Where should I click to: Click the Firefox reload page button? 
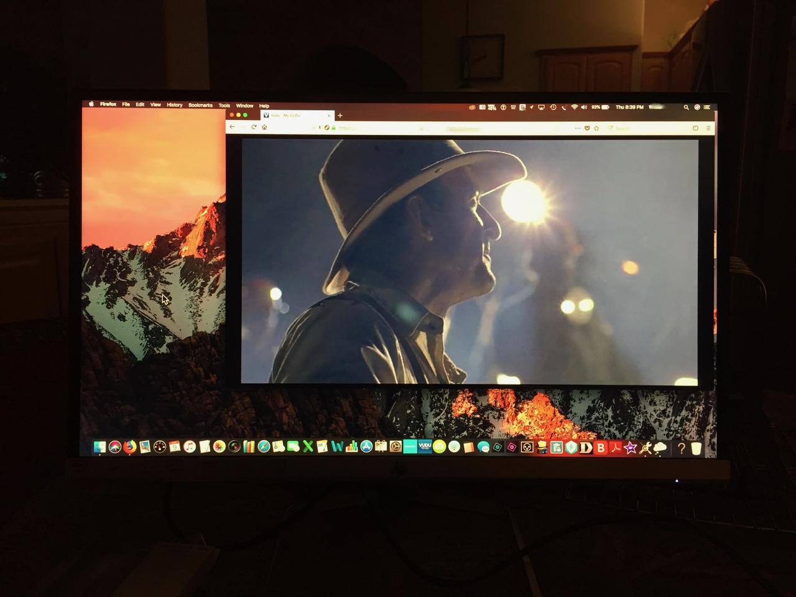(x=253, y=127)
